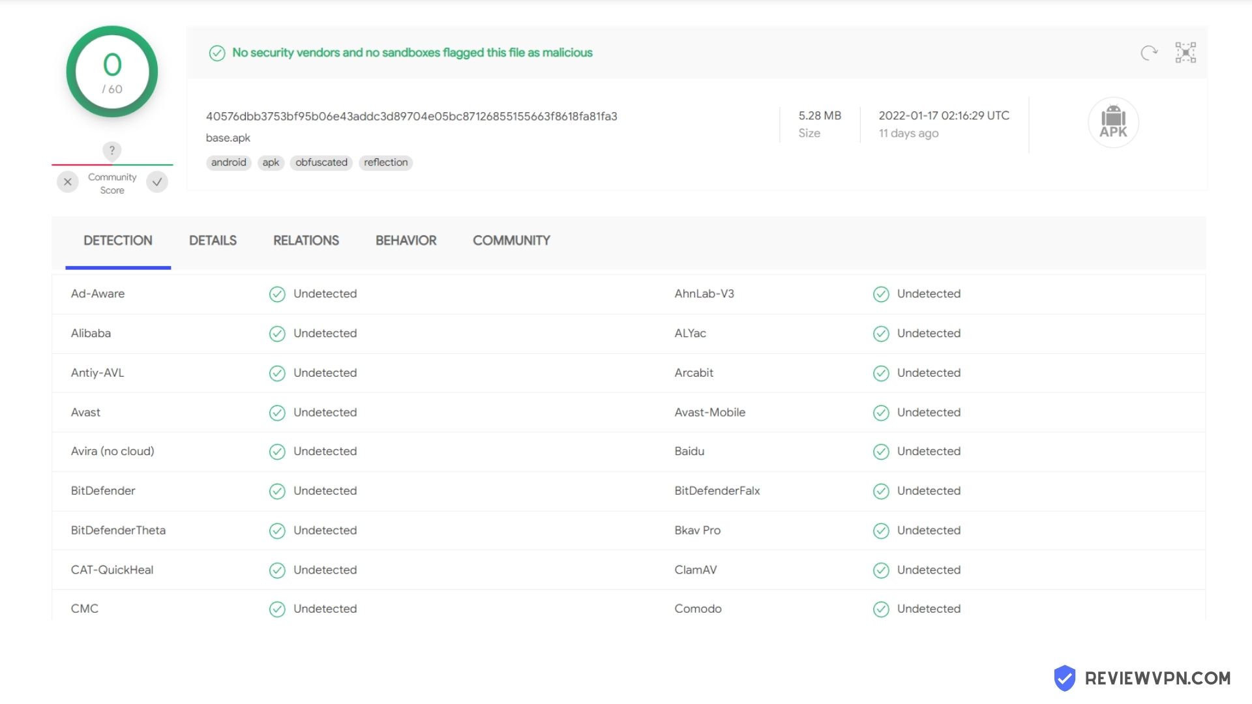Open the Community tab
Viewport: 1252px width, 704px height.
click(511, 241)
